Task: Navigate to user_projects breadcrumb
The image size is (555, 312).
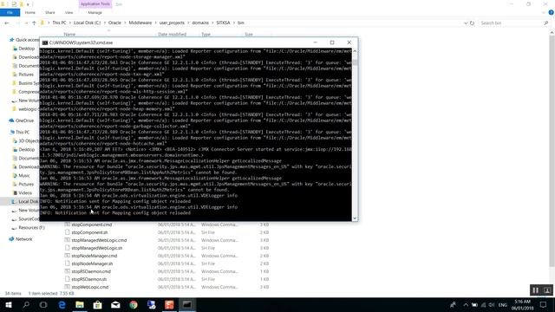Action: point(172,23)
